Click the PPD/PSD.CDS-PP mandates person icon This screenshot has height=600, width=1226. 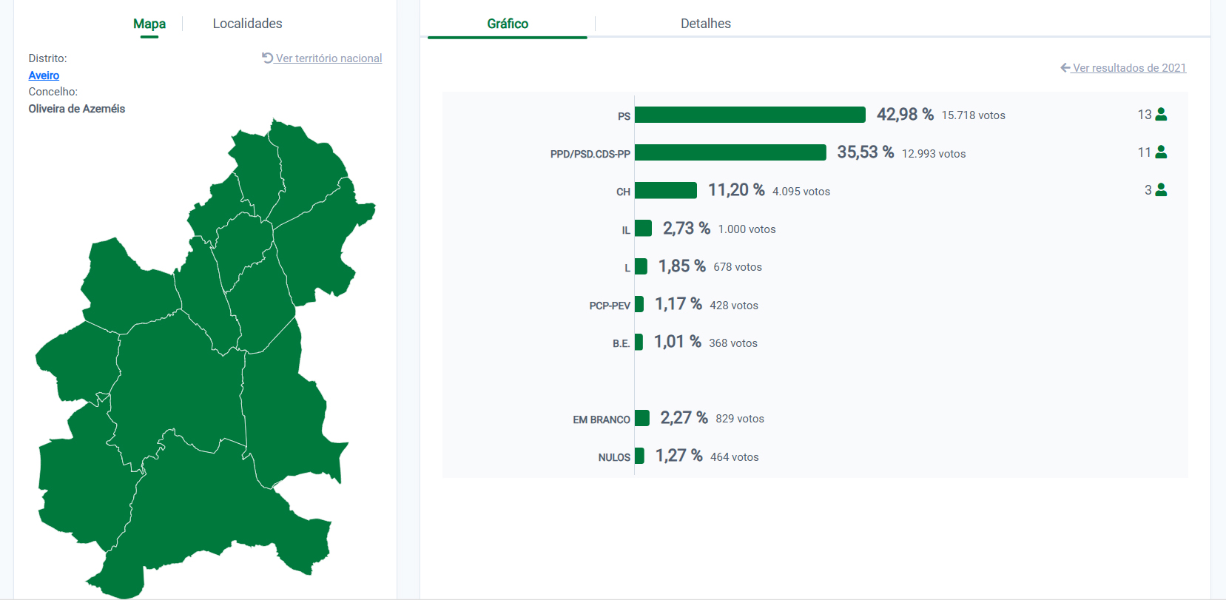click(1161, 152)
